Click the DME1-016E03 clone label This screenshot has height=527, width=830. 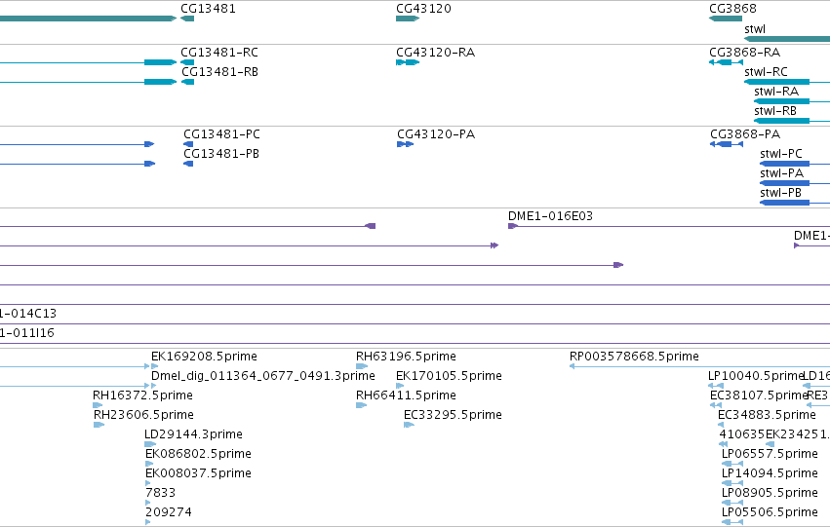click(x=550, y=216)
